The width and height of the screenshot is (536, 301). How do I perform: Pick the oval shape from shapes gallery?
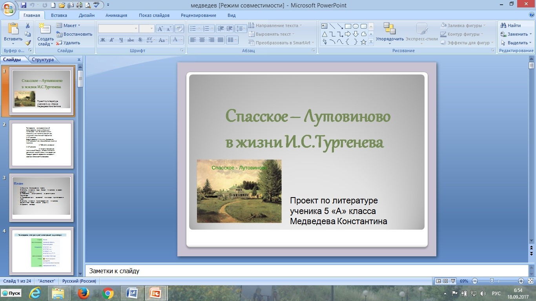356,26
